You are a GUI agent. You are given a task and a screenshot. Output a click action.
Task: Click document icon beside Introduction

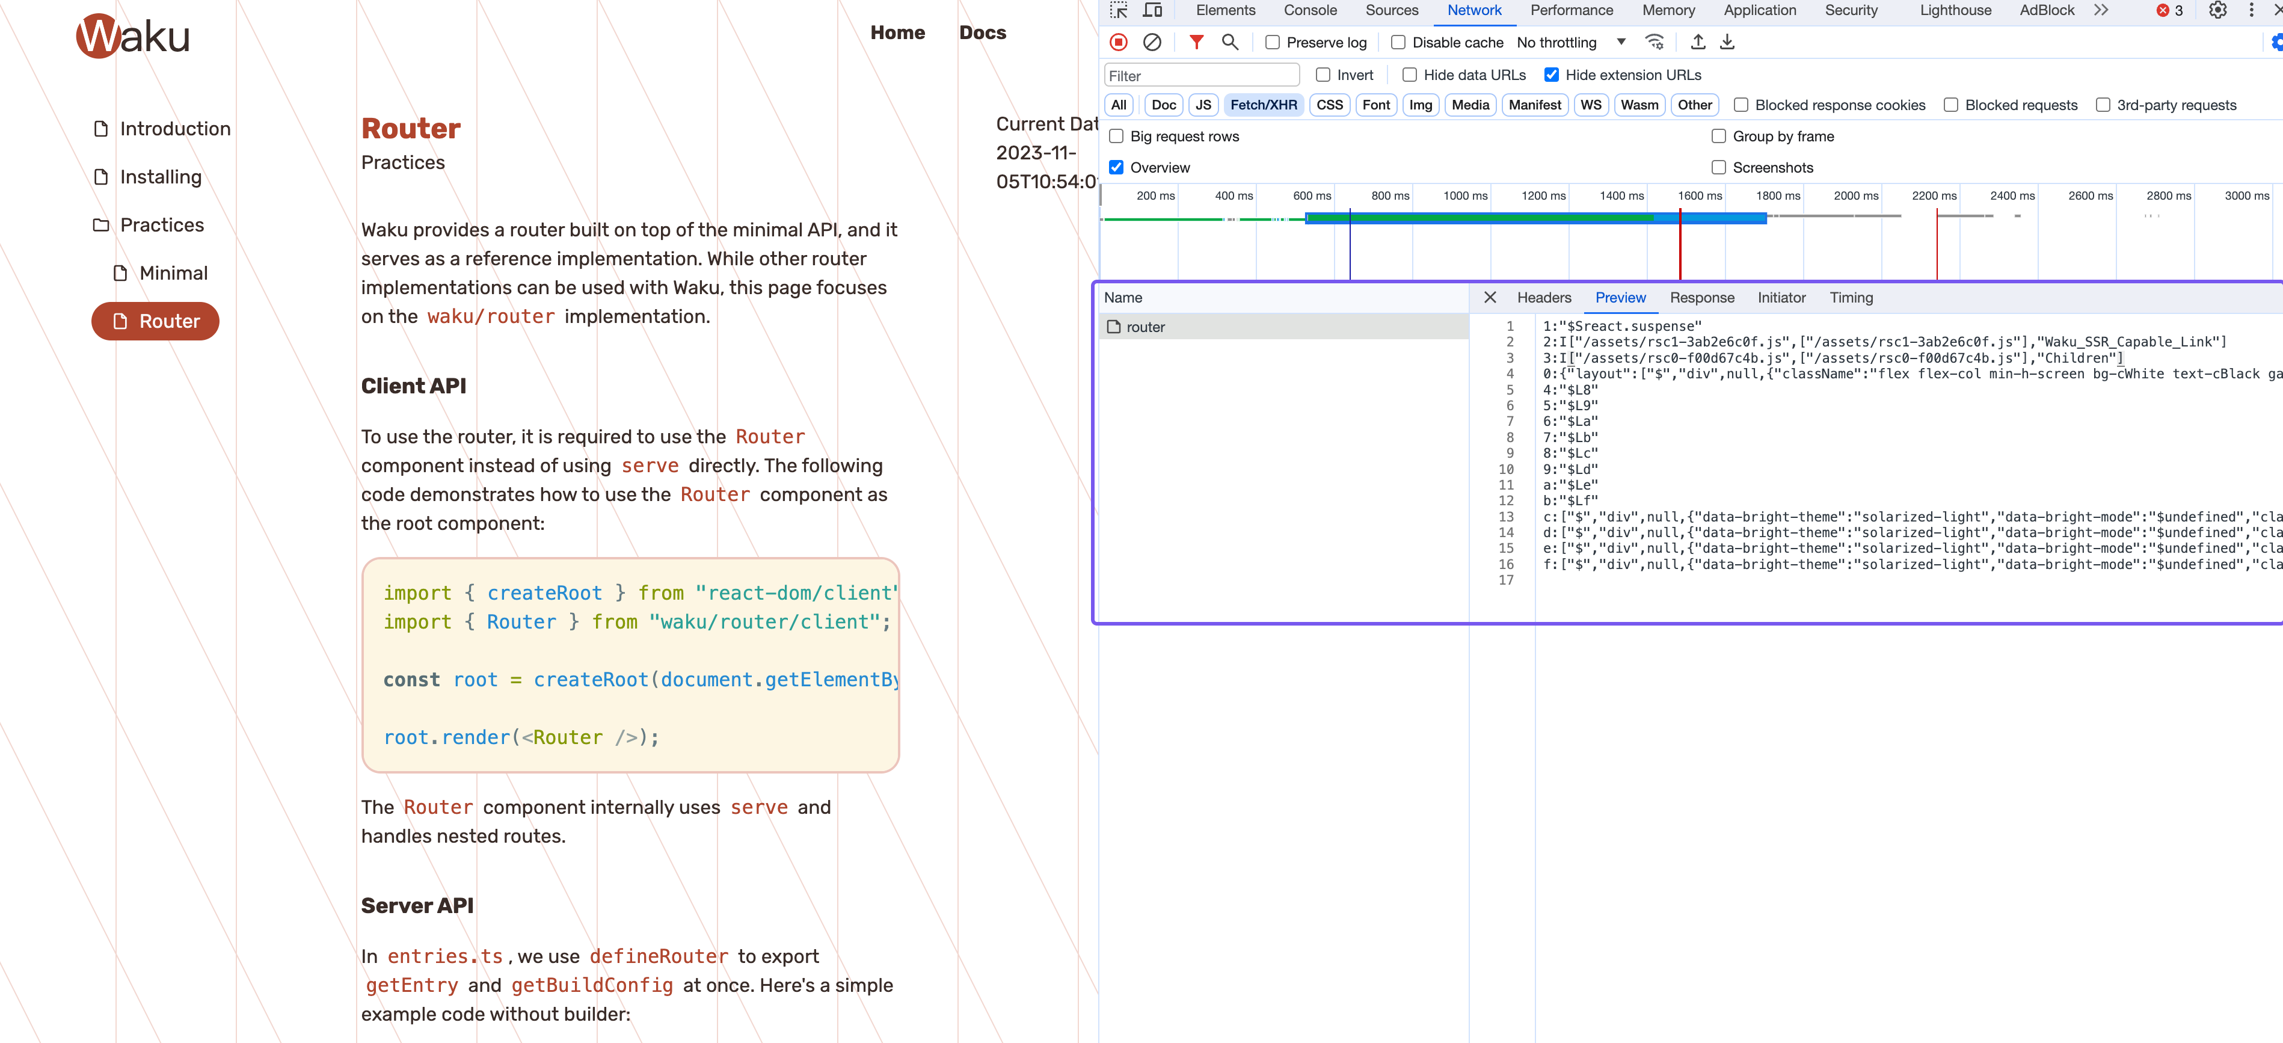pyautogui.click(x=101, y=129)
